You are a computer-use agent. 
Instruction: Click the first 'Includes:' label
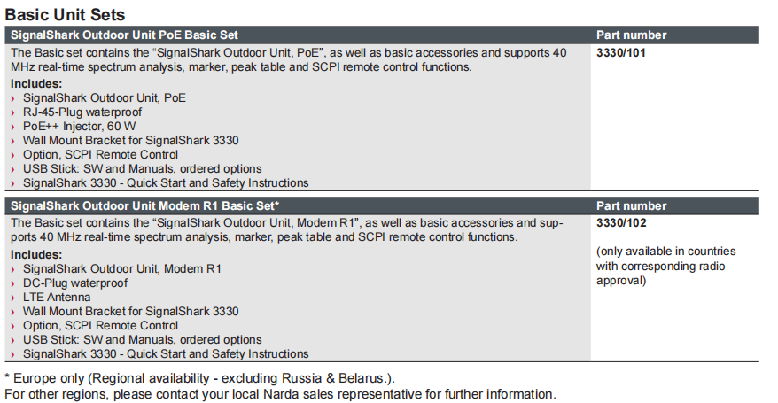tap(36, 84)
